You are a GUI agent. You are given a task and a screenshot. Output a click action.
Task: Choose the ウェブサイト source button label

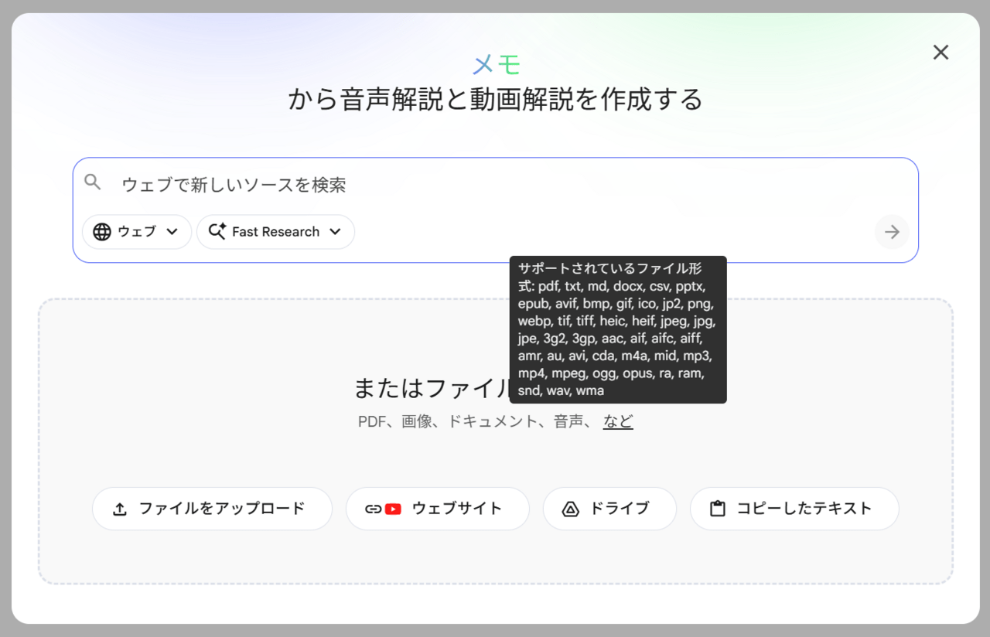457,509
